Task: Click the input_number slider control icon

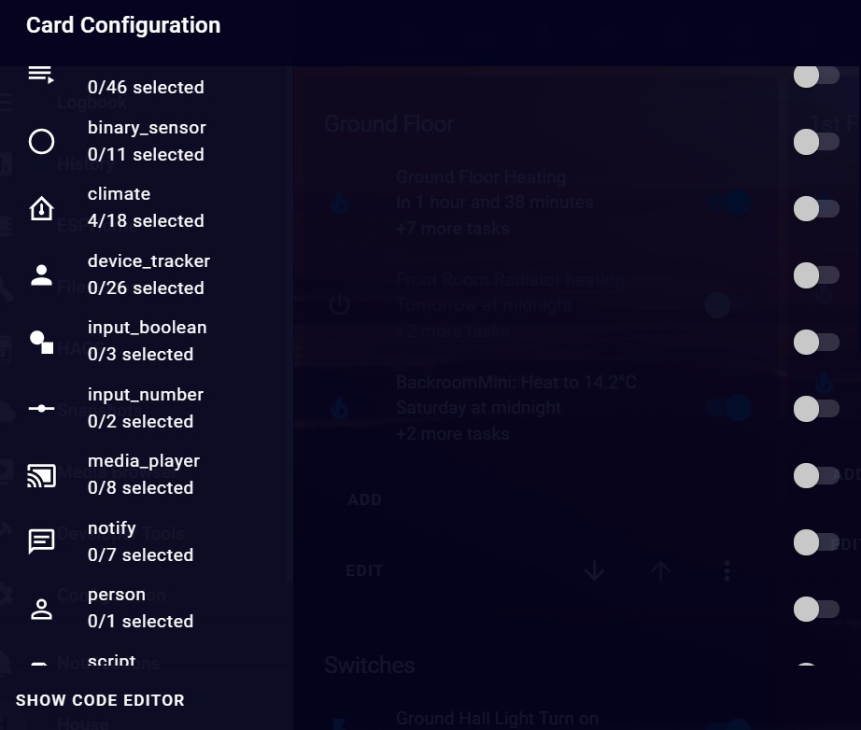Action: 41,408
